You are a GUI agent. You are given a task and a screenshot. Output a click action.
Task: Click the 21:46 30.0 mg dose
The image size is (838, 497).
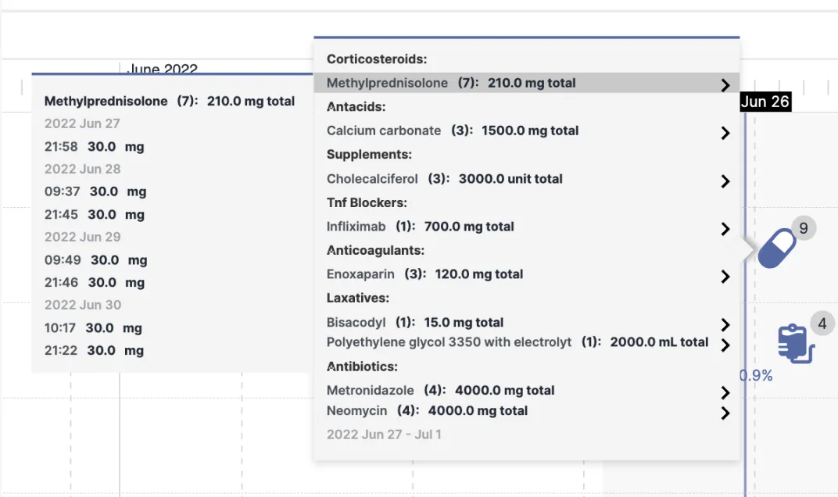[94, 282]
